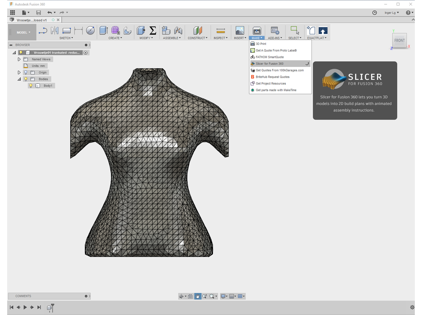Viewport: 422px width, 315px height.
Task: Open the File menu document icon
Action: click(x=24, y=13)
